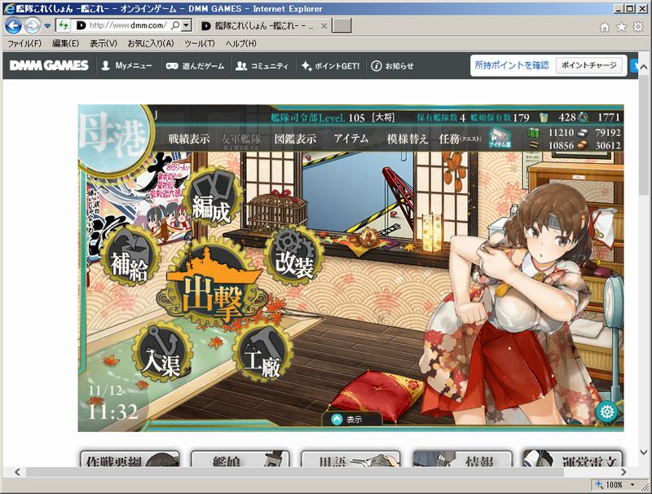Open a new blank browser tab

(x=341, y=26)
